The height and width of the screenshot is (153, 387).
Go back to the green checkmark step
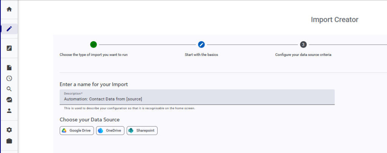94,45
